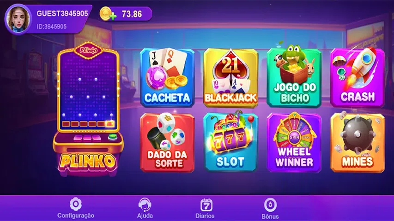Image resolution: width=394 pixels, height=221 pixels.
Task: Start the Crash rocket game
Action: [358, 78]
